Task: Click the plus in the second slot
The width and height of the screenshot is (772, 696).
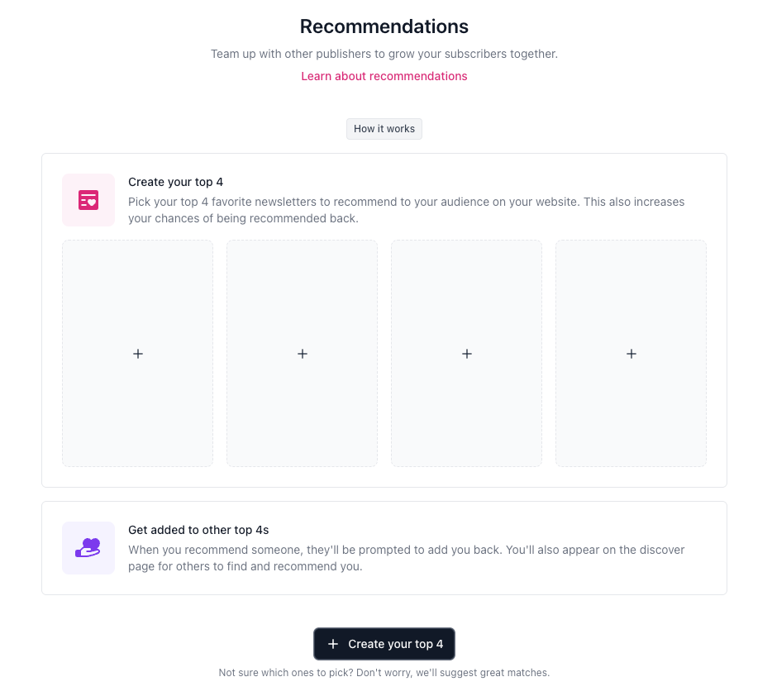Action: [303, 354]
